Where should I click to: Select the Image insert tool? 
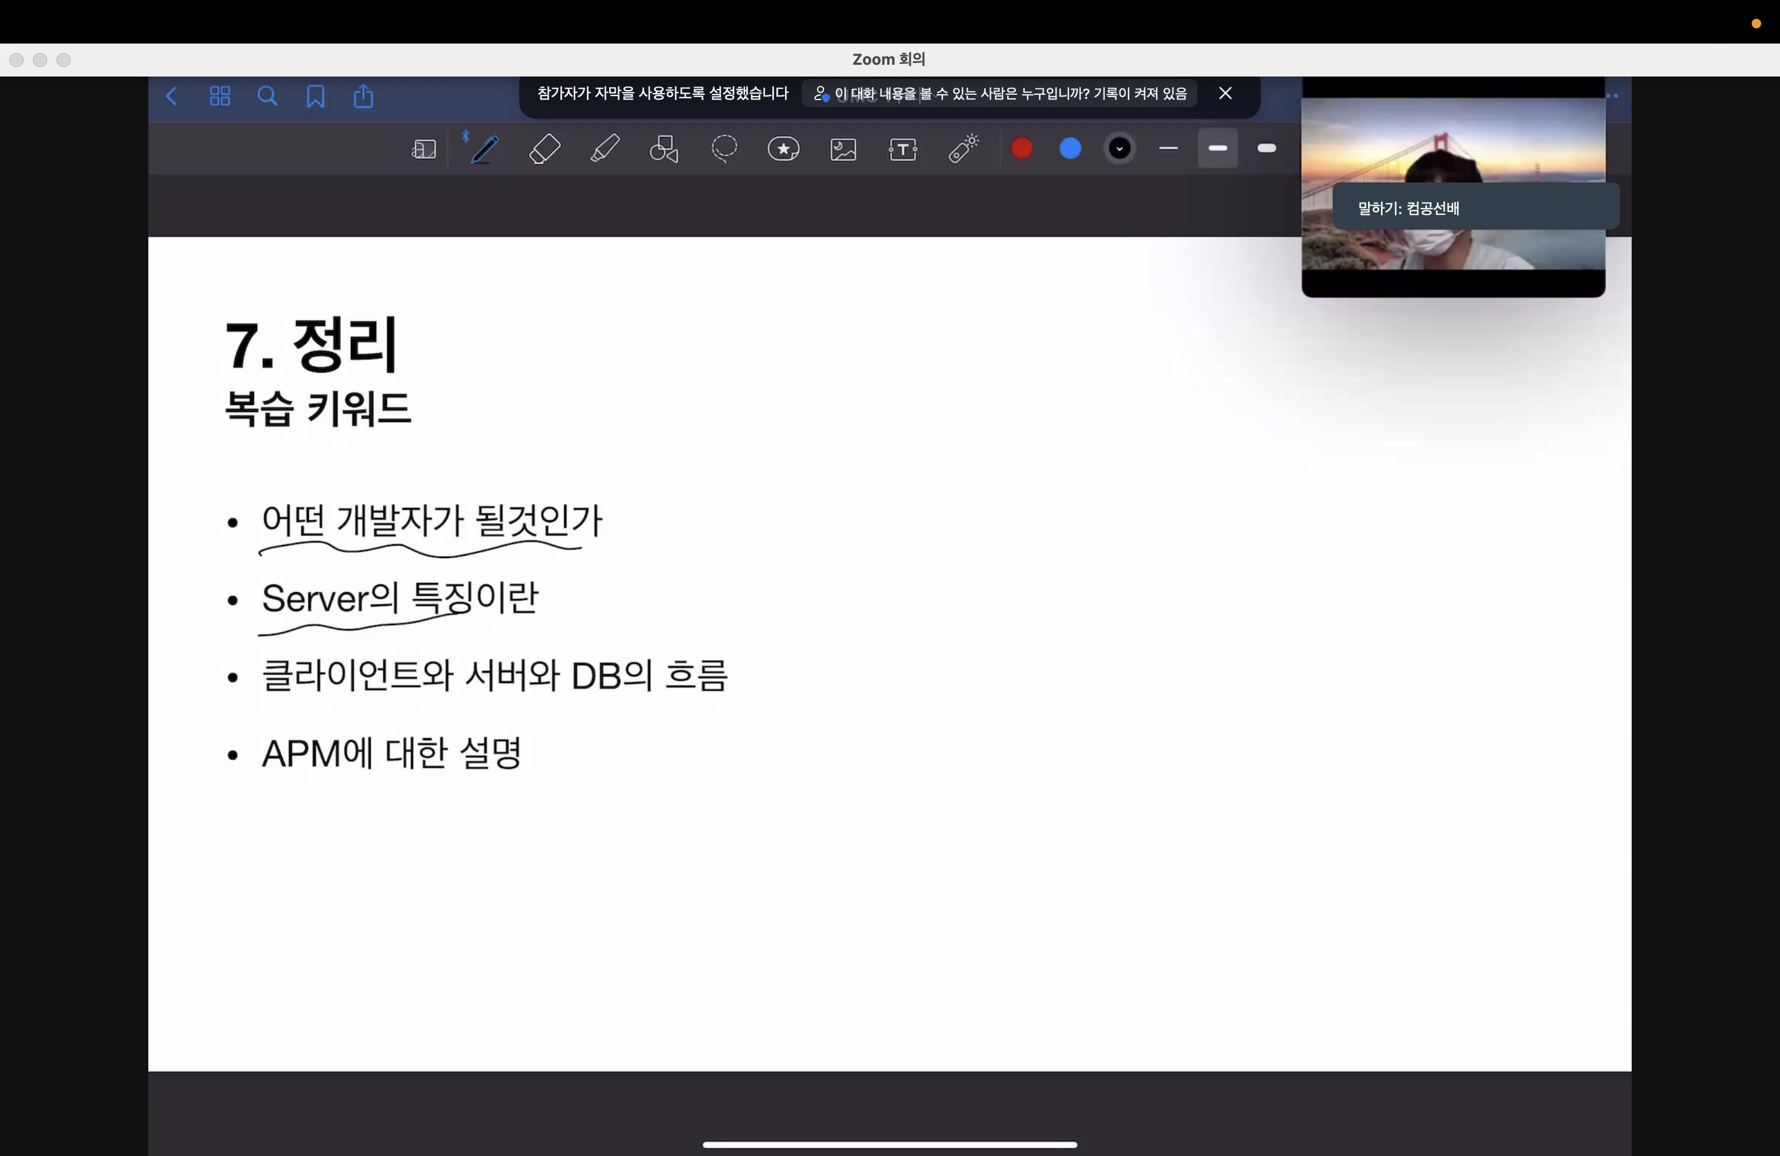point(843,150)
